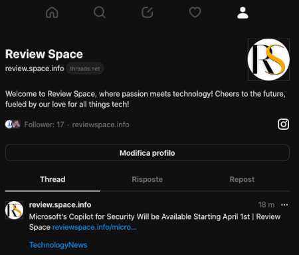The width and height of the screenshot is (299, 255).
Task: Open the reviewspace.info/micro... post link
Action: [x=94, y=227]
